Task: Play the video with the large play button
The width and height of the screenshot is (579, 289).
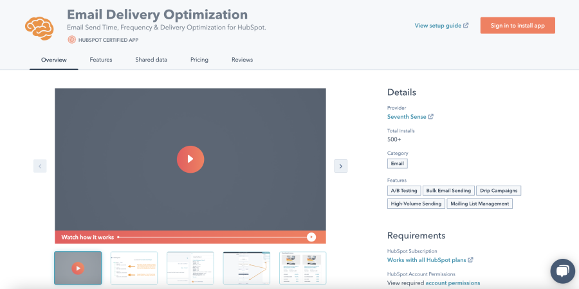Action: pos(190,159)
